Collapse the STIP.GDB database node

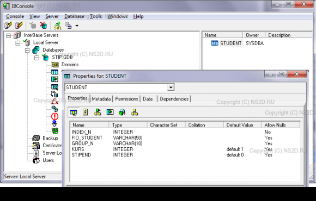pyautogui.click(x=37, y=58)
